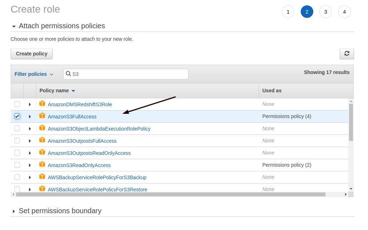
Task: Click the search magnifier icon in filter box
Action: 68,74
